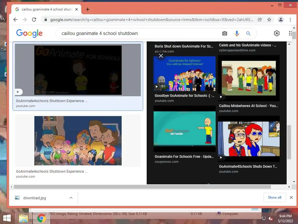298x224 pixels.
Task: Open a new tab with plus button
Action: (x=87, y=9)
